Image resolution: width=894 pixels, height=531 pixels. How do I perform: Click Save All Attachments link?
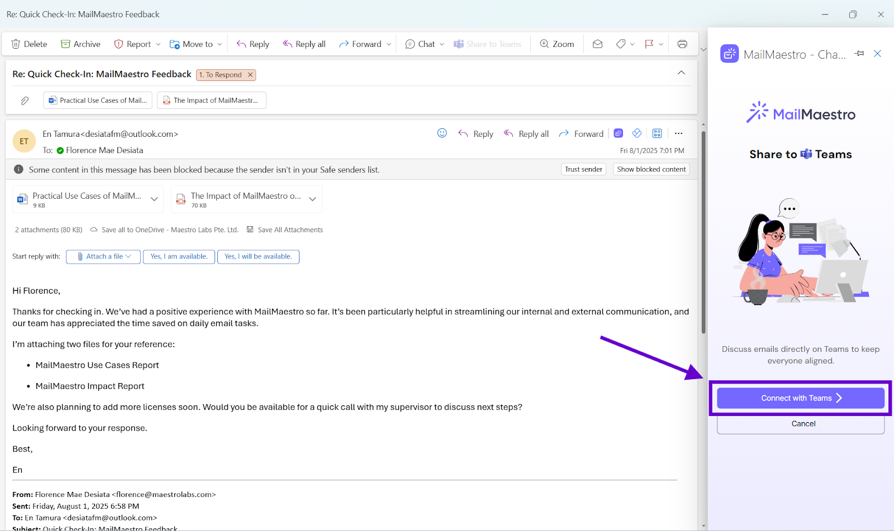[x=285, y=229]
